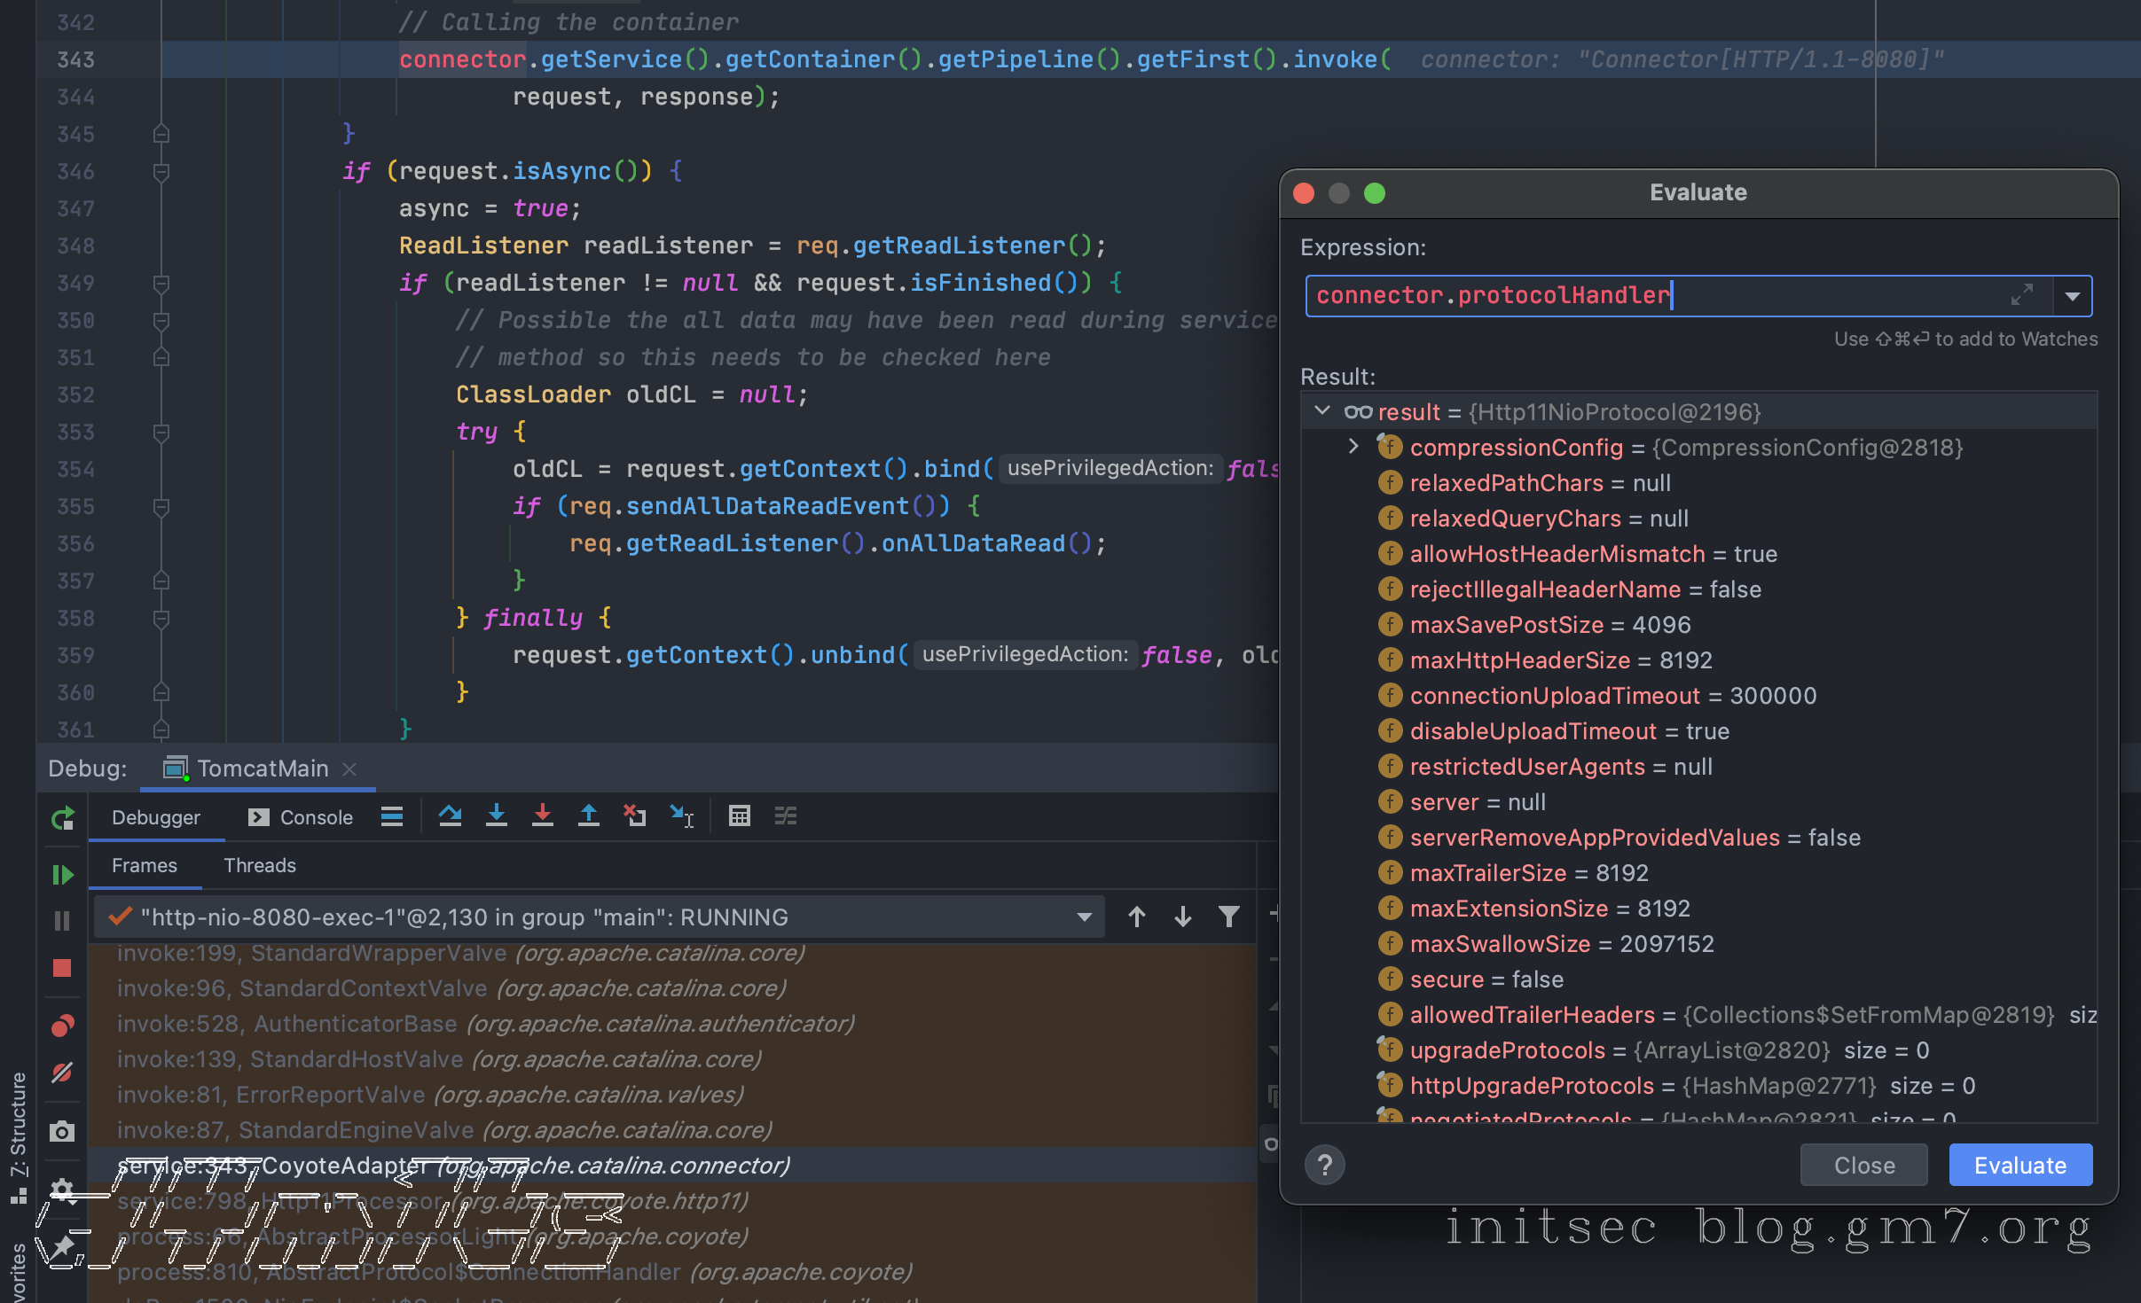Expand compressionConfig tree node
This screenshot has width=2141, height=1303.
(1353, 447)
